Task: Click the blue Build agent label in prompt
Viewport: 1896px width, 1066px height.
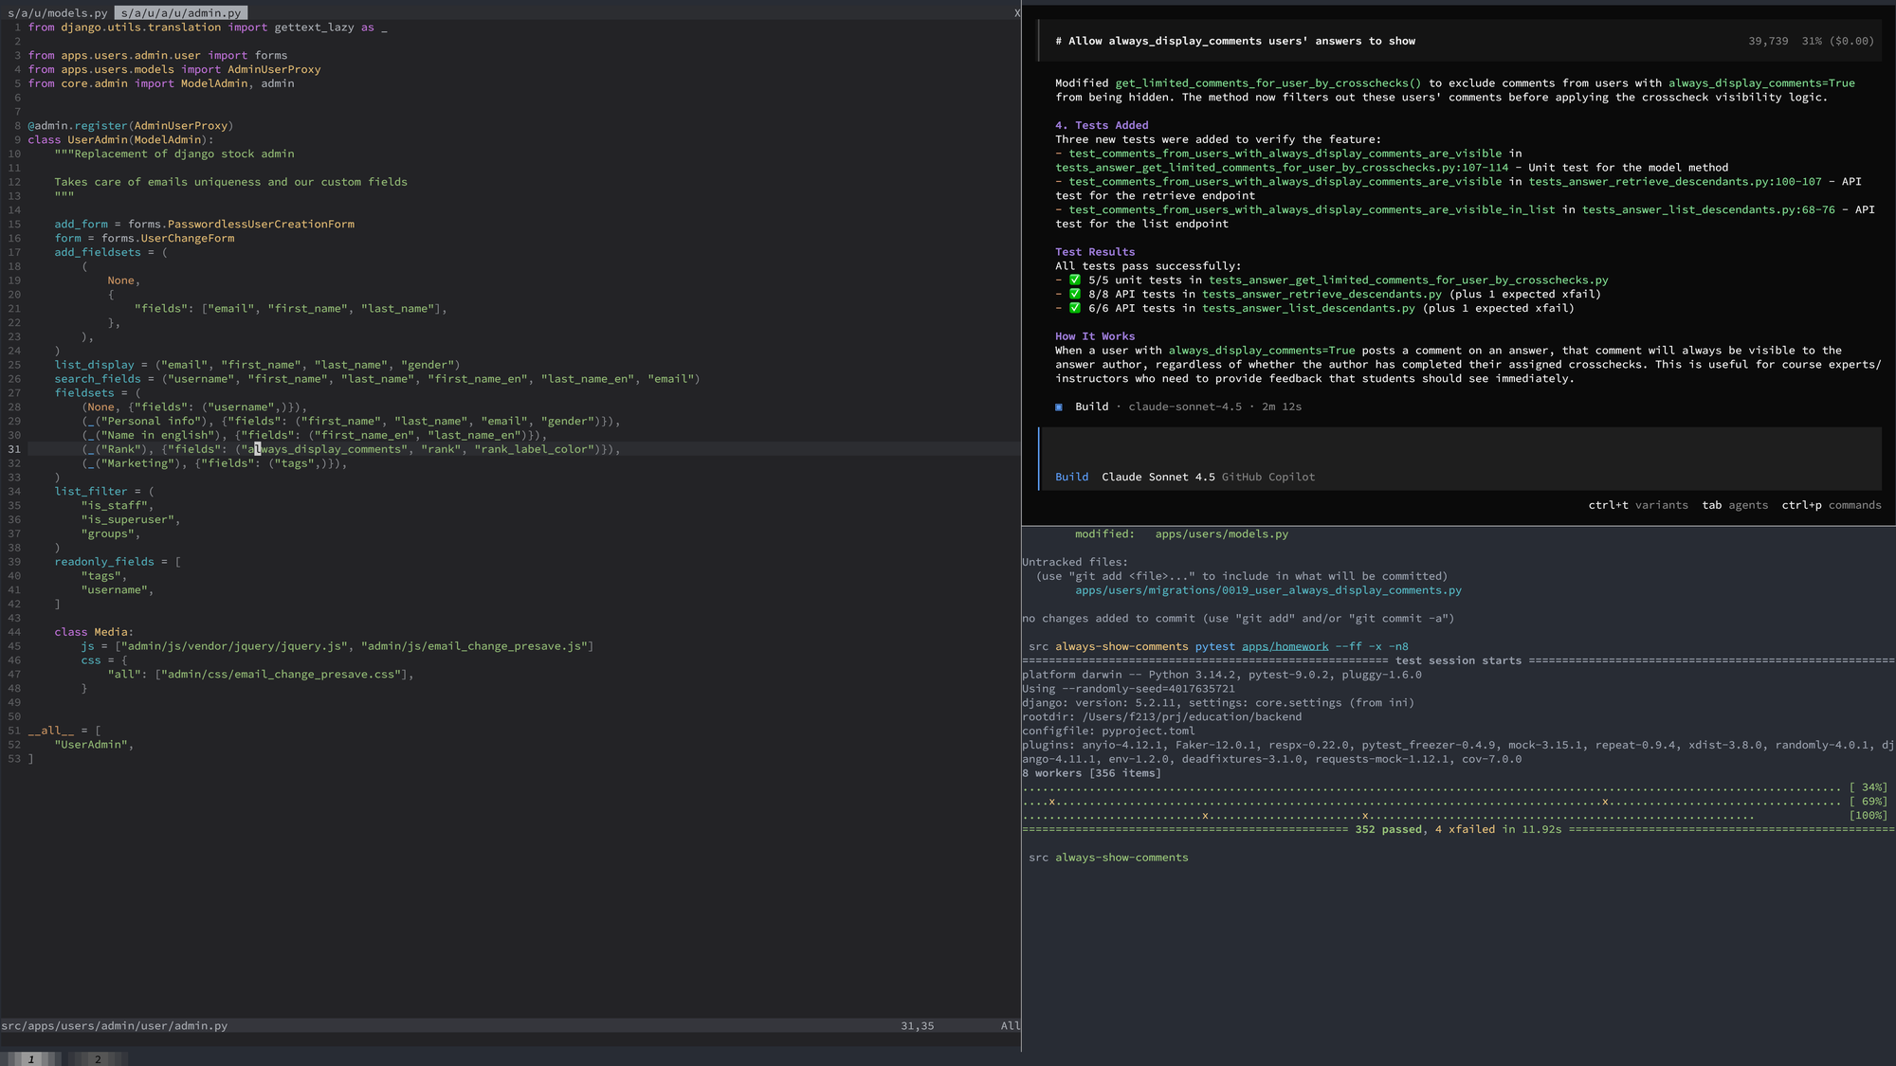Action: (1071, 477)
